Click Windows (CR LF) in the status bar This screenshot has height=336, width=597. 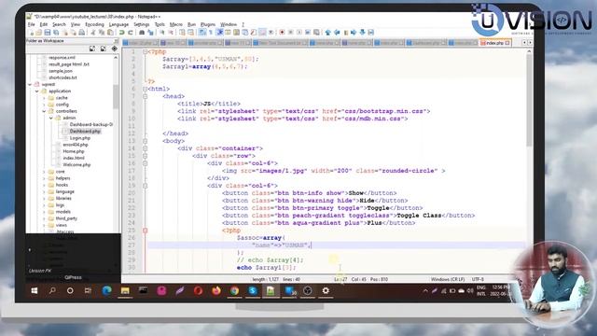pyautogui.click(x=448, y=279)
